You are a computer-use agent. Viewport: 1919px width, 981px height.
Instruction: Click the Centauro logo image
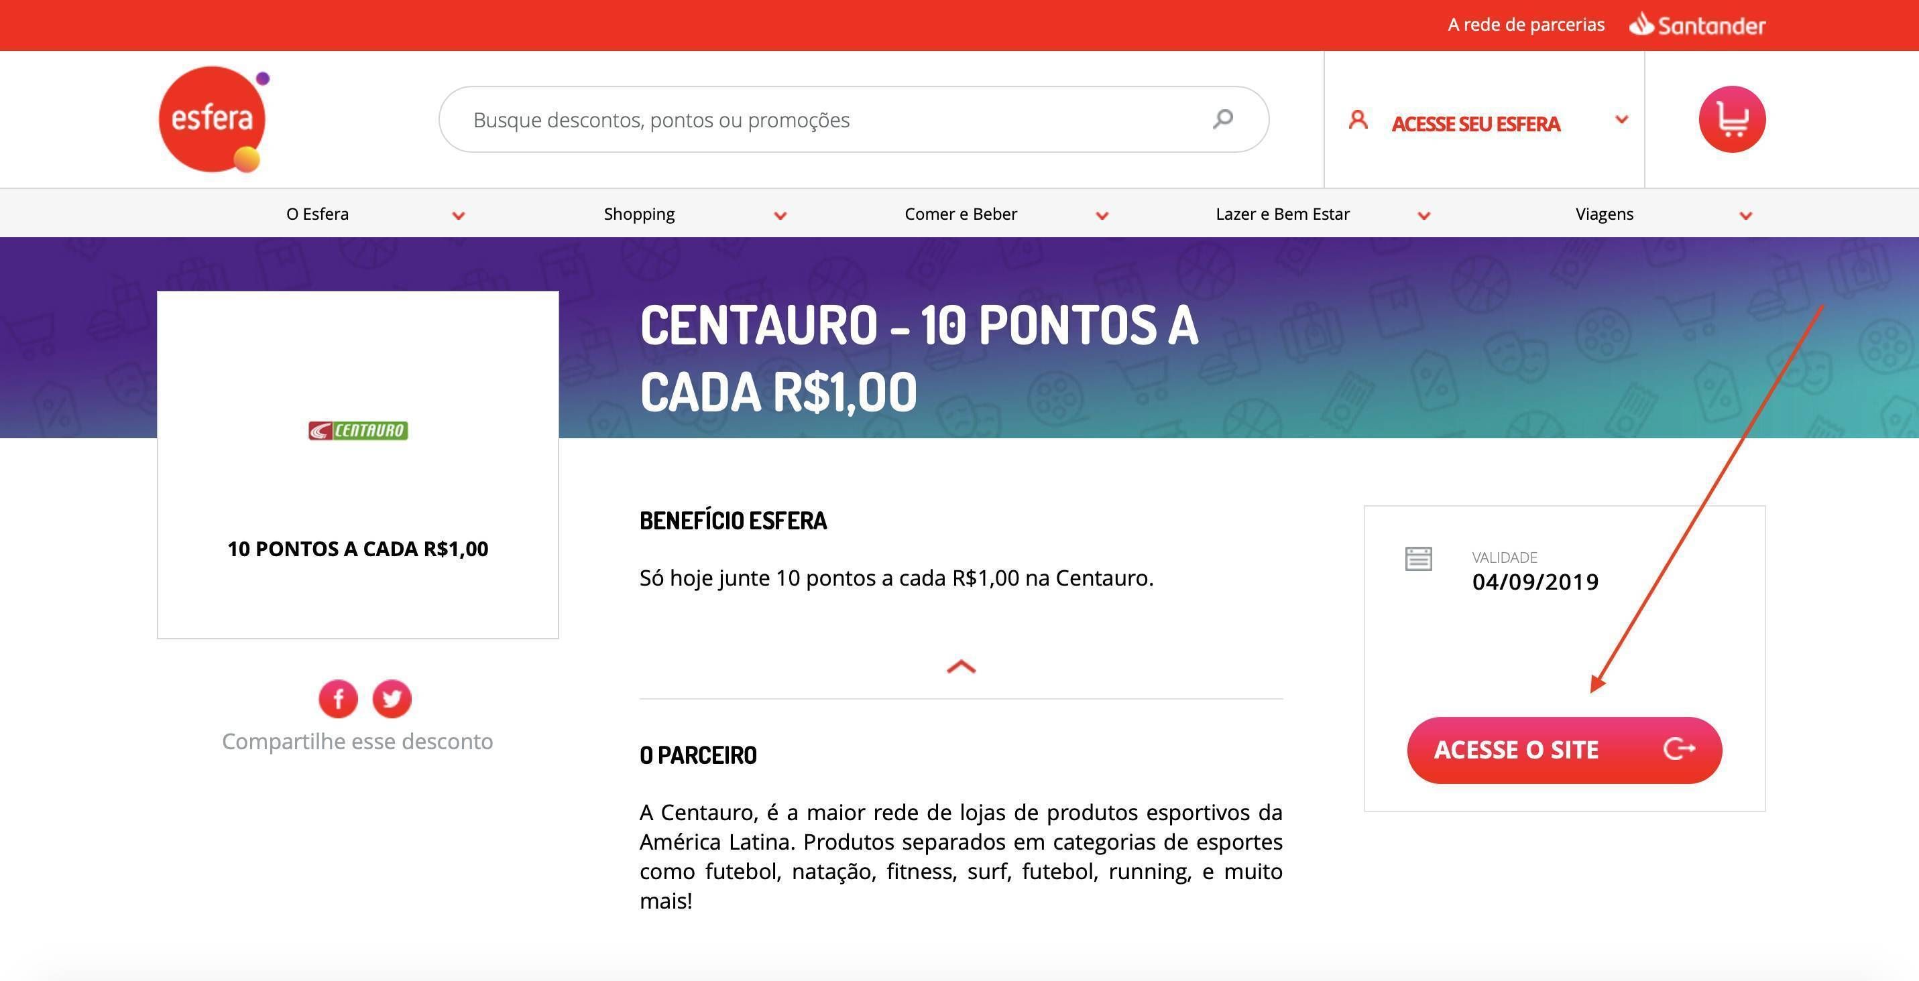click(x=358, y=430)
